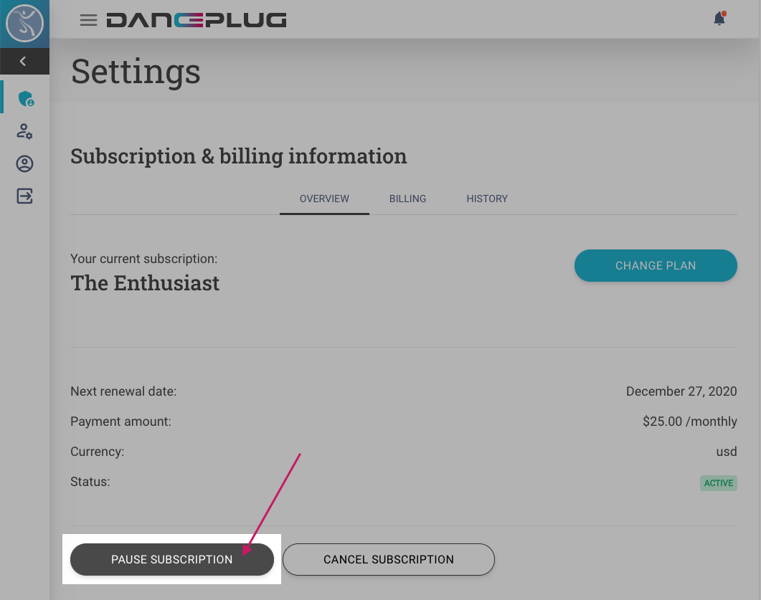Click the circular dancer avatar in the sidebar
Screen dimensions: 761x600
24,22
